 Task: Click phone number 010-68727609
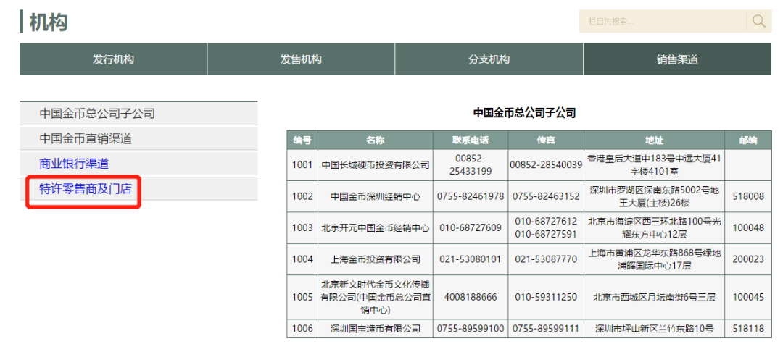(471, 228)
